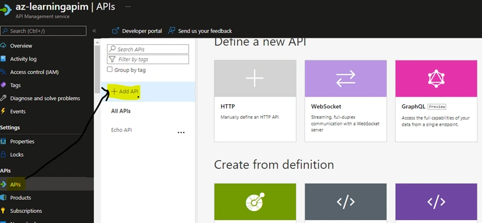Open the Echo API ellipsis context menu

[181, 132]
